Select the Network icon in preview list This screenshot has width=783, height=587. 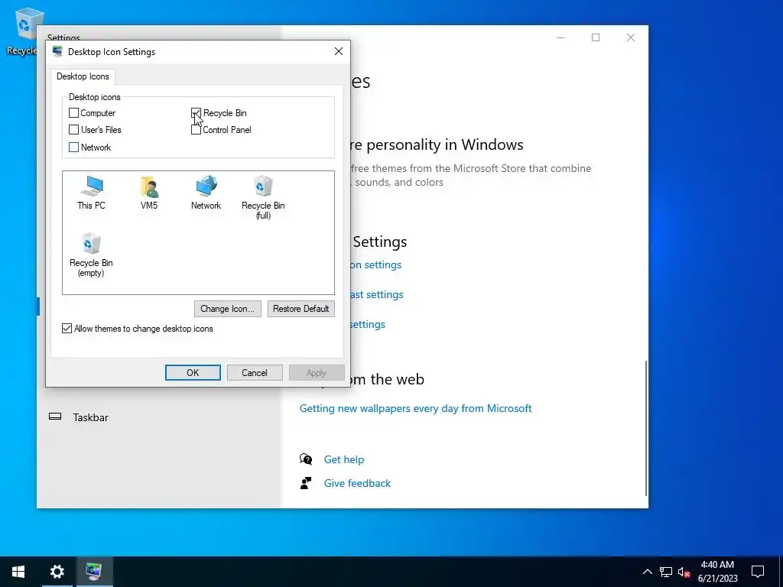(206, 193)
